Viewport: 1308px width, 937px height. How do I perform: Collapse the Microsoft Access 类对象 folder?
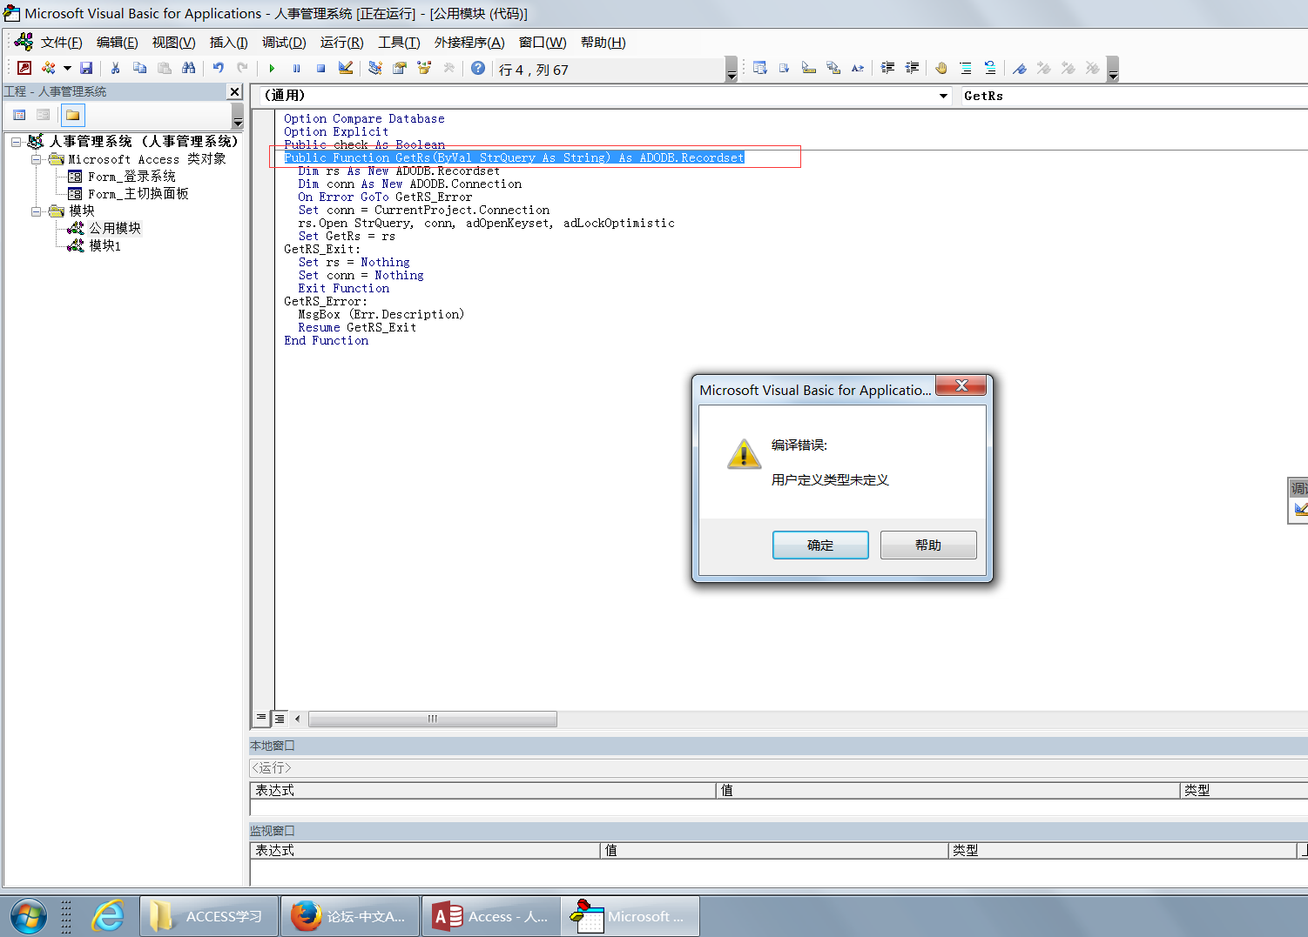(x=36, y=159)
